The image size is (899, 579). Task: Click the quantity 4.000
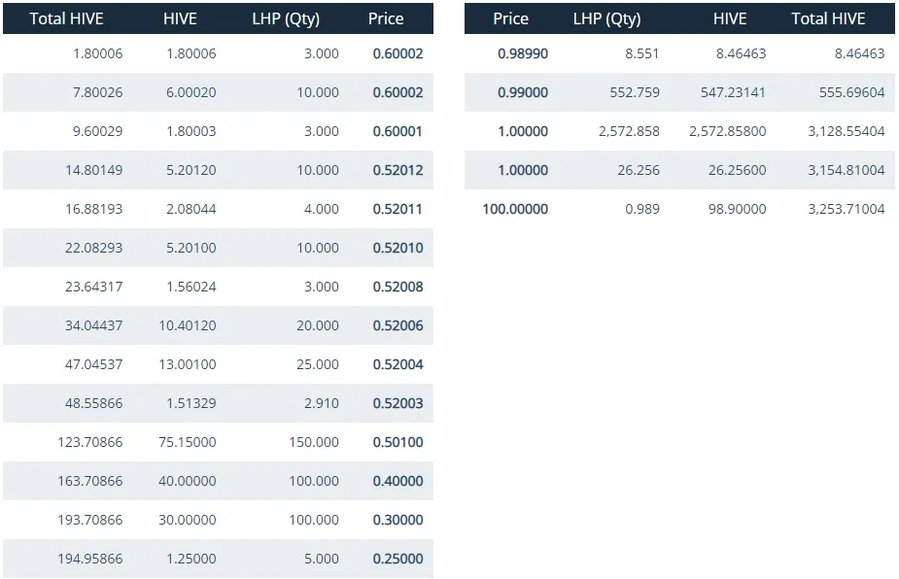tap(321, 209)
